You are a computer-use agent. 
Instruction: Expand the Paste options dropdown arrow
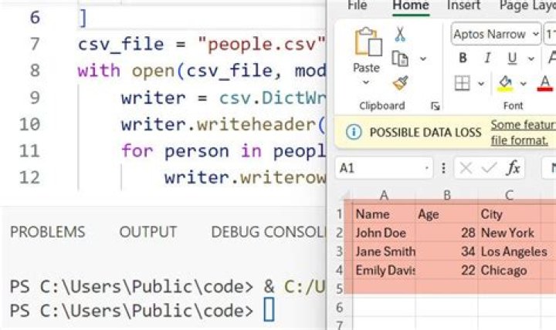point(366,82)
